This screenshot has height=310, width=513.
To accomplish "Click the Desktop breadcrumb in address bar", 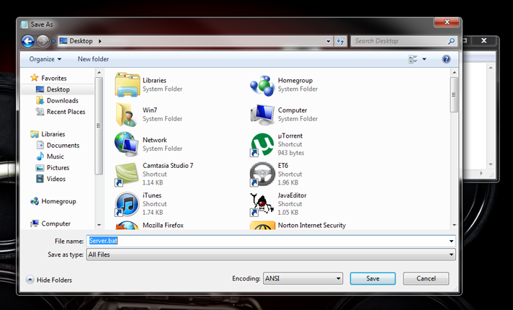I will pyautogui.click(x=81, y=41).
